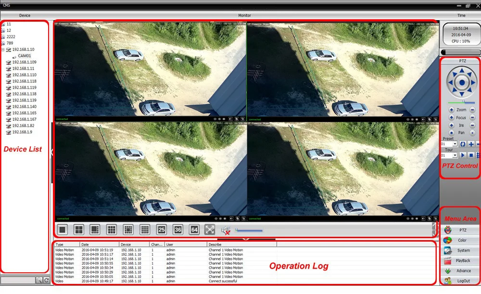Switch to single-view layout
The height and width of the screenshot is (294, 481).
coord(63,230)
